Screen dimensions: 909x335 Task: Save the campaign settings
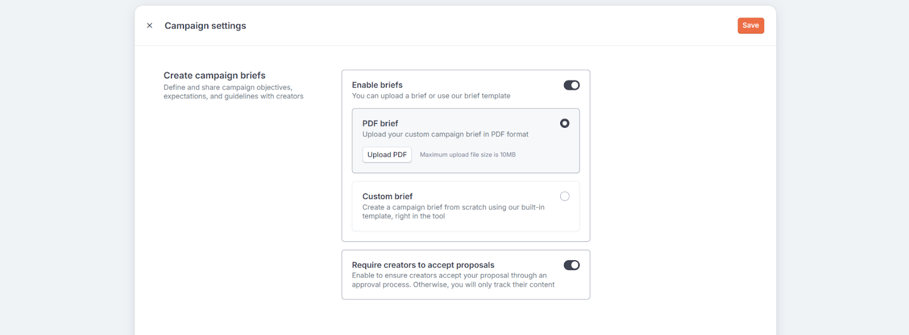click(750, 26)
